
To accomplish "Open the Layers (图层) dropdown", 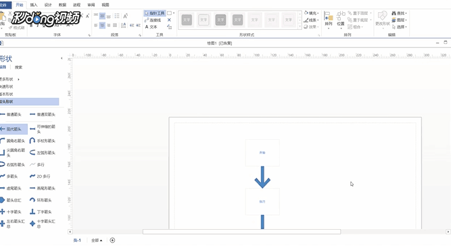I will [399, 20].
